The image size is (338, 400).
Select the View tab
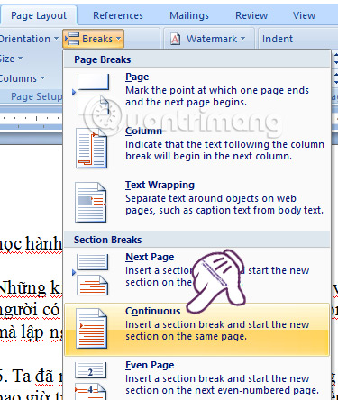pos(304,15)
